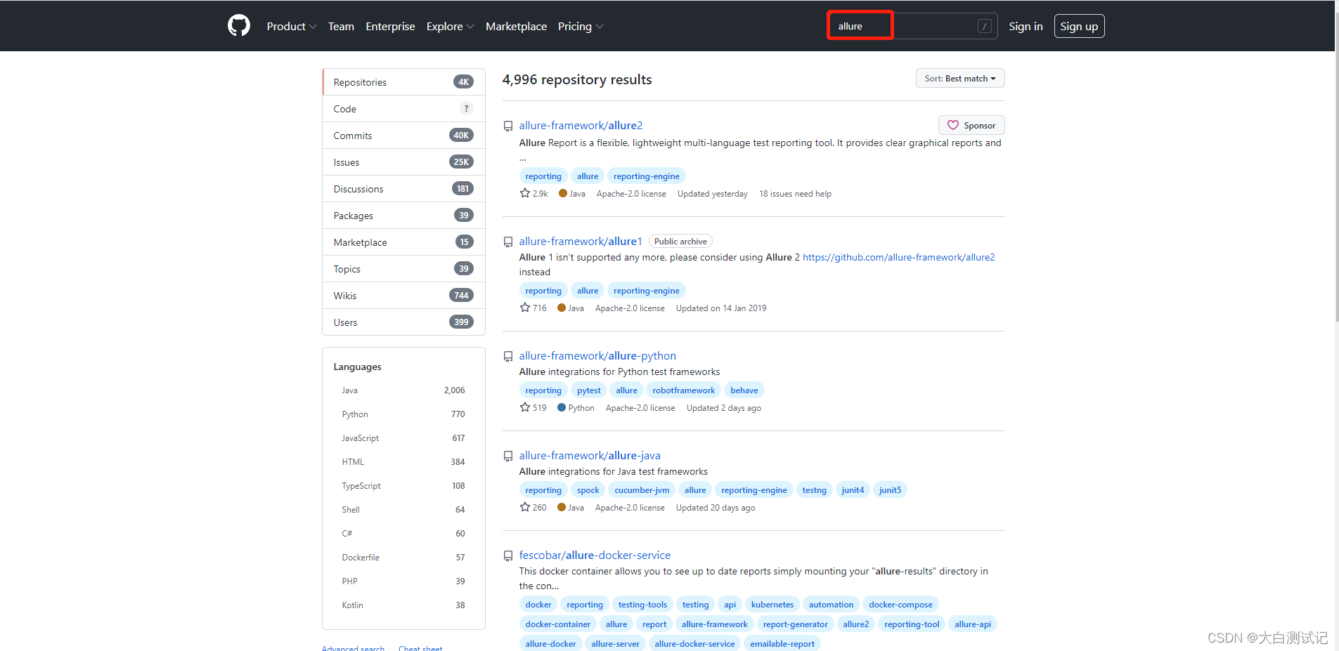The image size is (1339, 651).
Task: Open the Sort: Best match dropdown
Action: coord(960,78)
